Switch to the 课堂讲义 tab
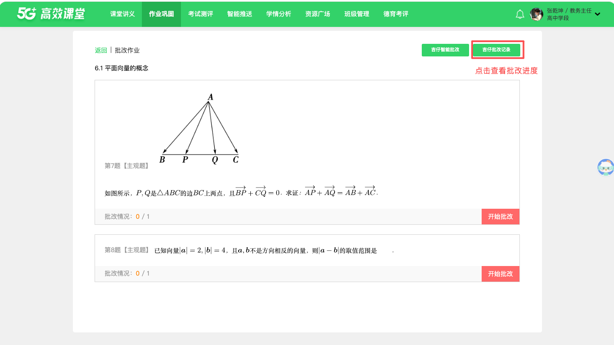 click(122, 14)
